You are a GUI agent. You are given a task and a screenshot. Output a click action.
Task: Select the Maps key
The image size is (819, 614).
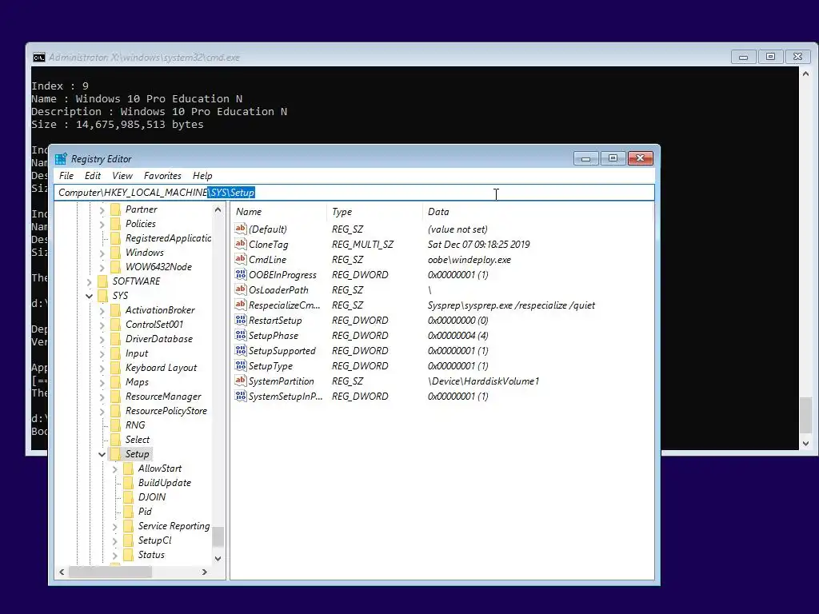pos(137,382)
